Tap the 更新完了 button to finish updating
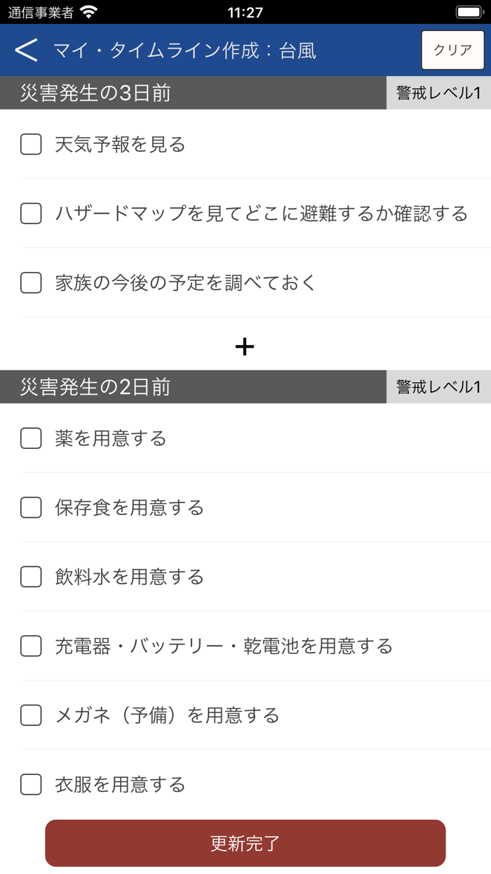The image size is (491, 874). pyautogui.click(x=245, y=843)
